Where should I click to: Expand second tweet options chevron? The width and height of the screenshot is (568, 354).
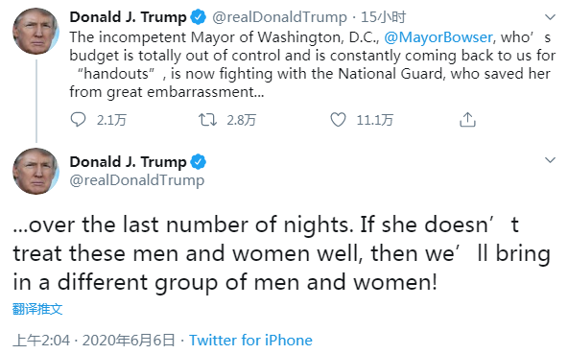pos(550,160)
